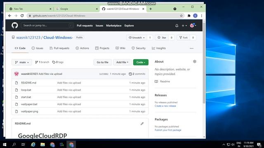
Task: Open the three-dot repository tabs overflow
Action: (x=191, y=49)
